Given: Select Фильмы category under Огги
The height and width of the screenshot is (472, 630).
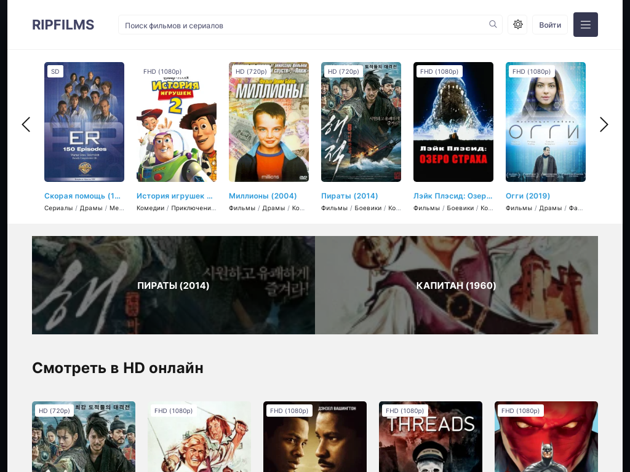Looking at the screenshot, I should (x=519, y=208).
